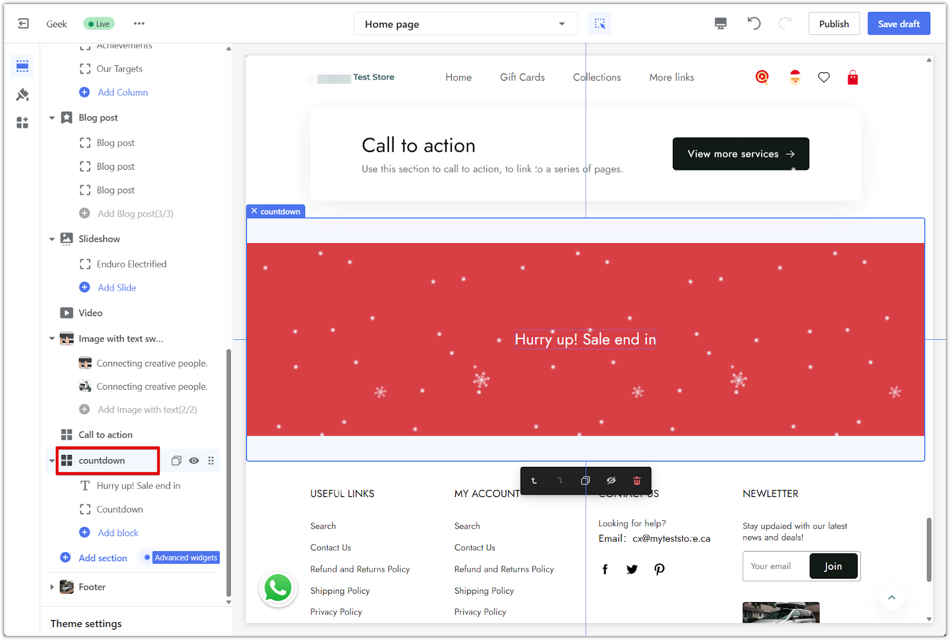Hide section via floating toolbar eye-slash
950x640 pixels.
611,480
